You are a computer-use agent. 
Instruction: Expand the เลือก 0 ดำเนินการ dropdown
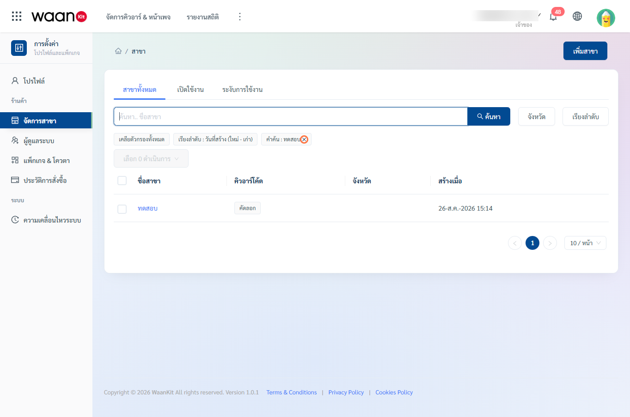[x=151, y=158]
